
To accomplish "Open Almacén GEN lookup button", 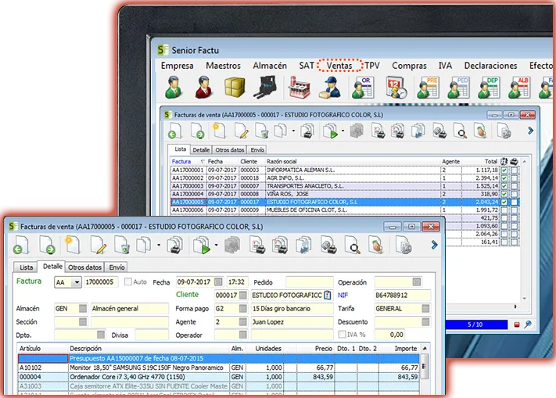I will 83,308.
